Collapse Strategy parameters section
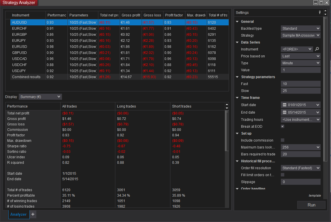The height and width of the screenshot is (222, 331). tap(237, 77)
